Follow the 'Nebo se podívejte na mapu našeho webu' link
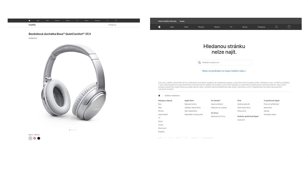 point(224,71)
